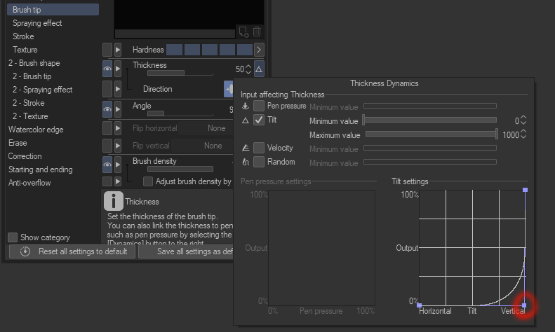Open the Flip horizontal None dropdown
Screen dimensions: 555x332
pyautogui.click(x=206, y=128)
